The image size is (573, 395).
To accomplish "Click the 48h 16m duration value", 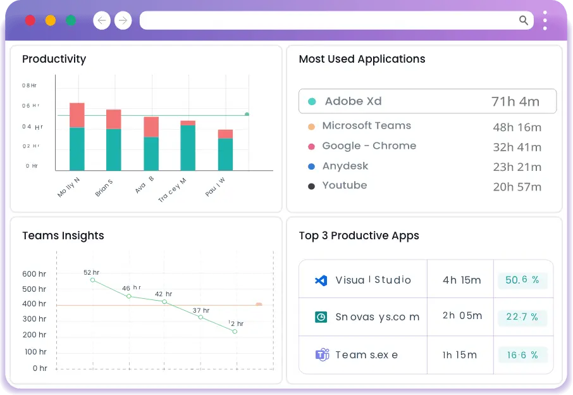I will pyautogui.click(x=517, y=127).
